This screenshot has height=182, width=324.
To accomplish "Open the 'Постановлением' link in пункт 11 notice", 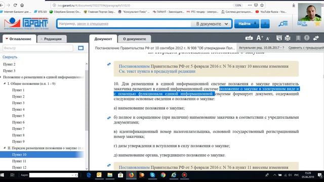I will click(134, 167).
